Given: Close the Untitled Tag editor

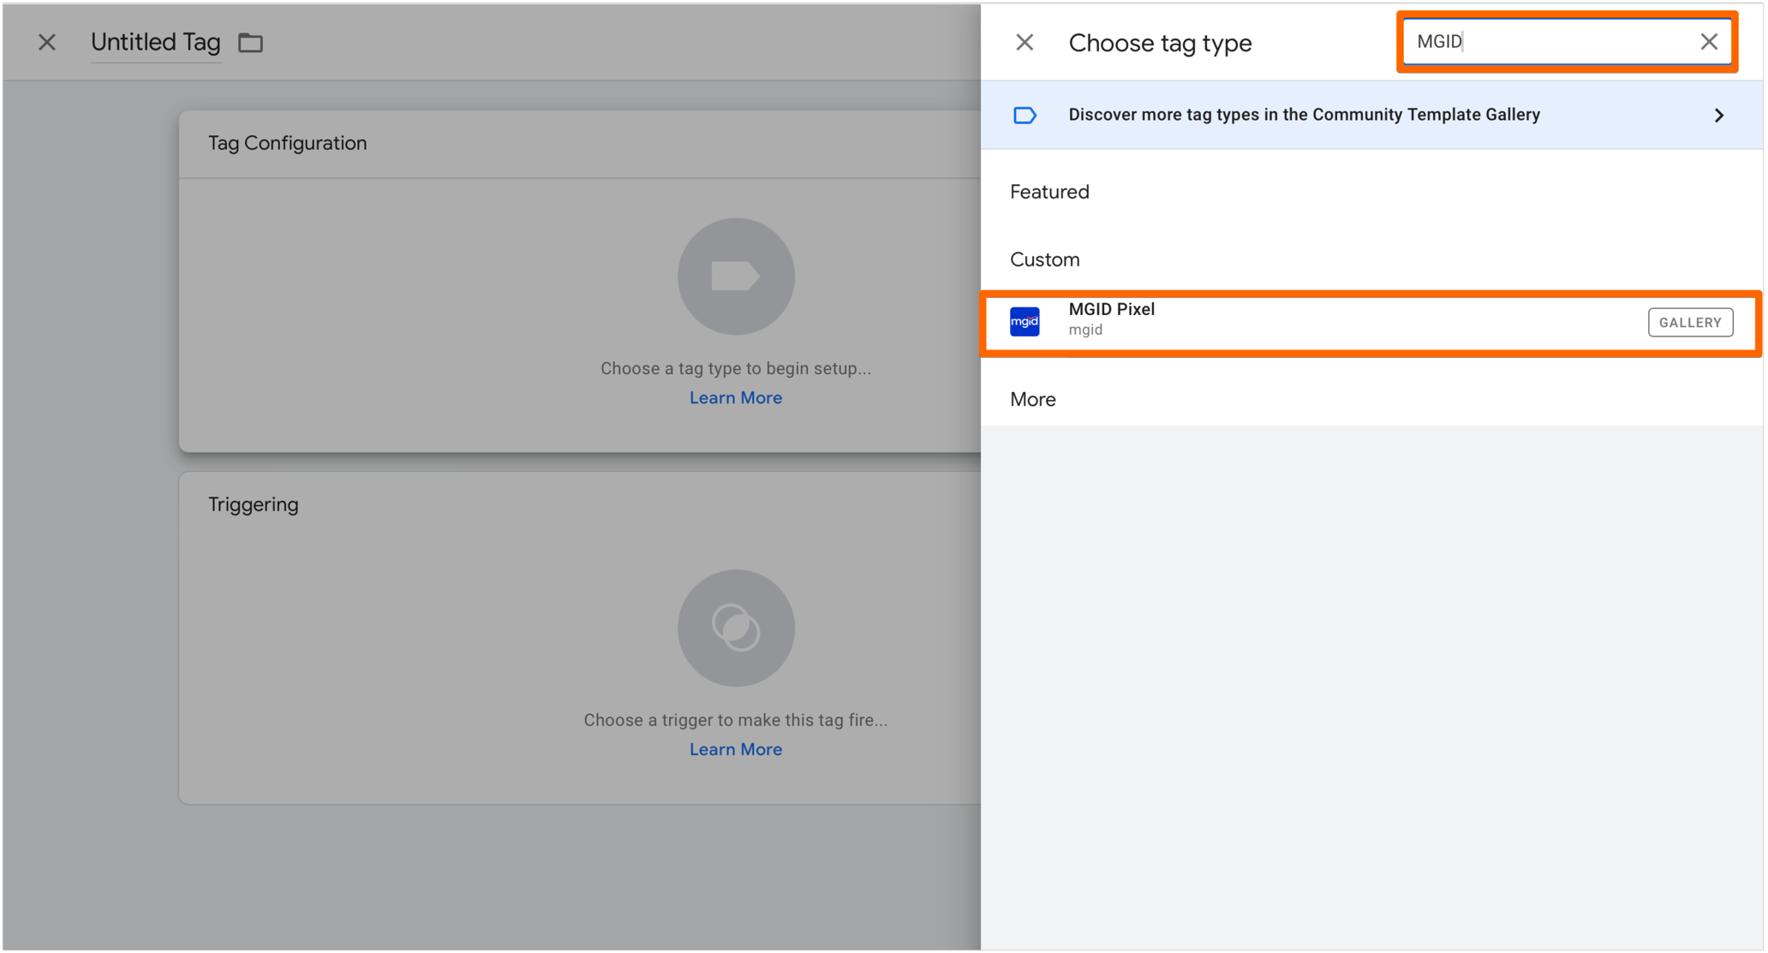Looking at the screenshot, I should (47, 42).
